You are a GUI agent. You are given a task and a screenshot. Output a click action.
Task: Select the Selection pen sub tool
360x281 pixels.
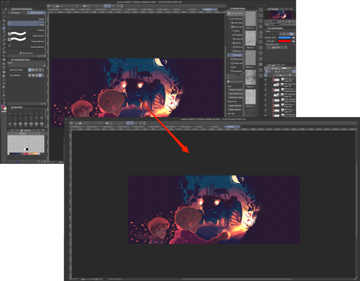coord(26,34)
